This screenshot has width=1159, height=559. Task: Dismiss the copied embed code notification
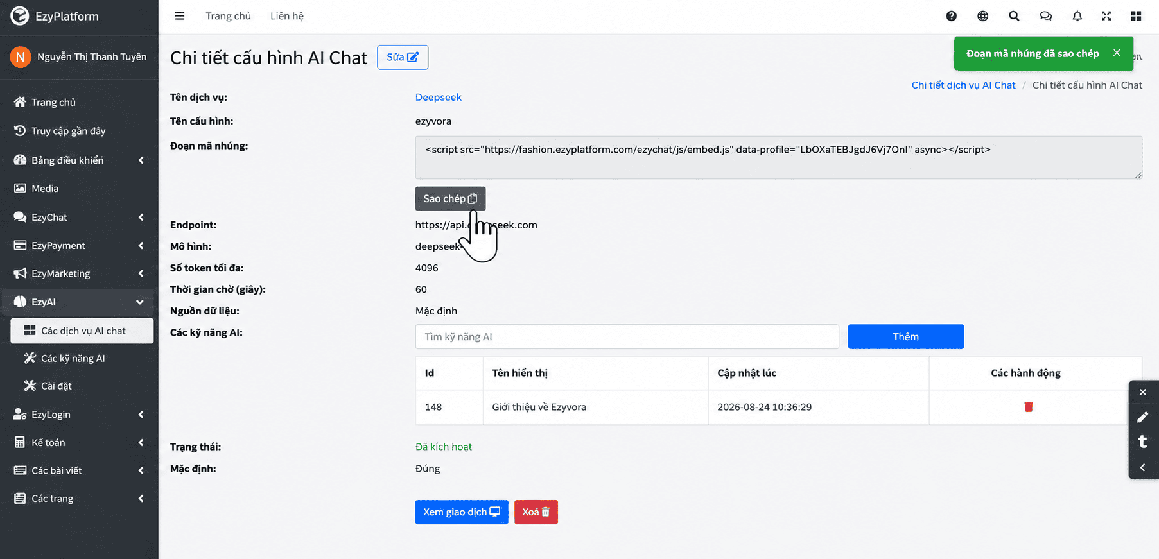tap(1117, 53)
